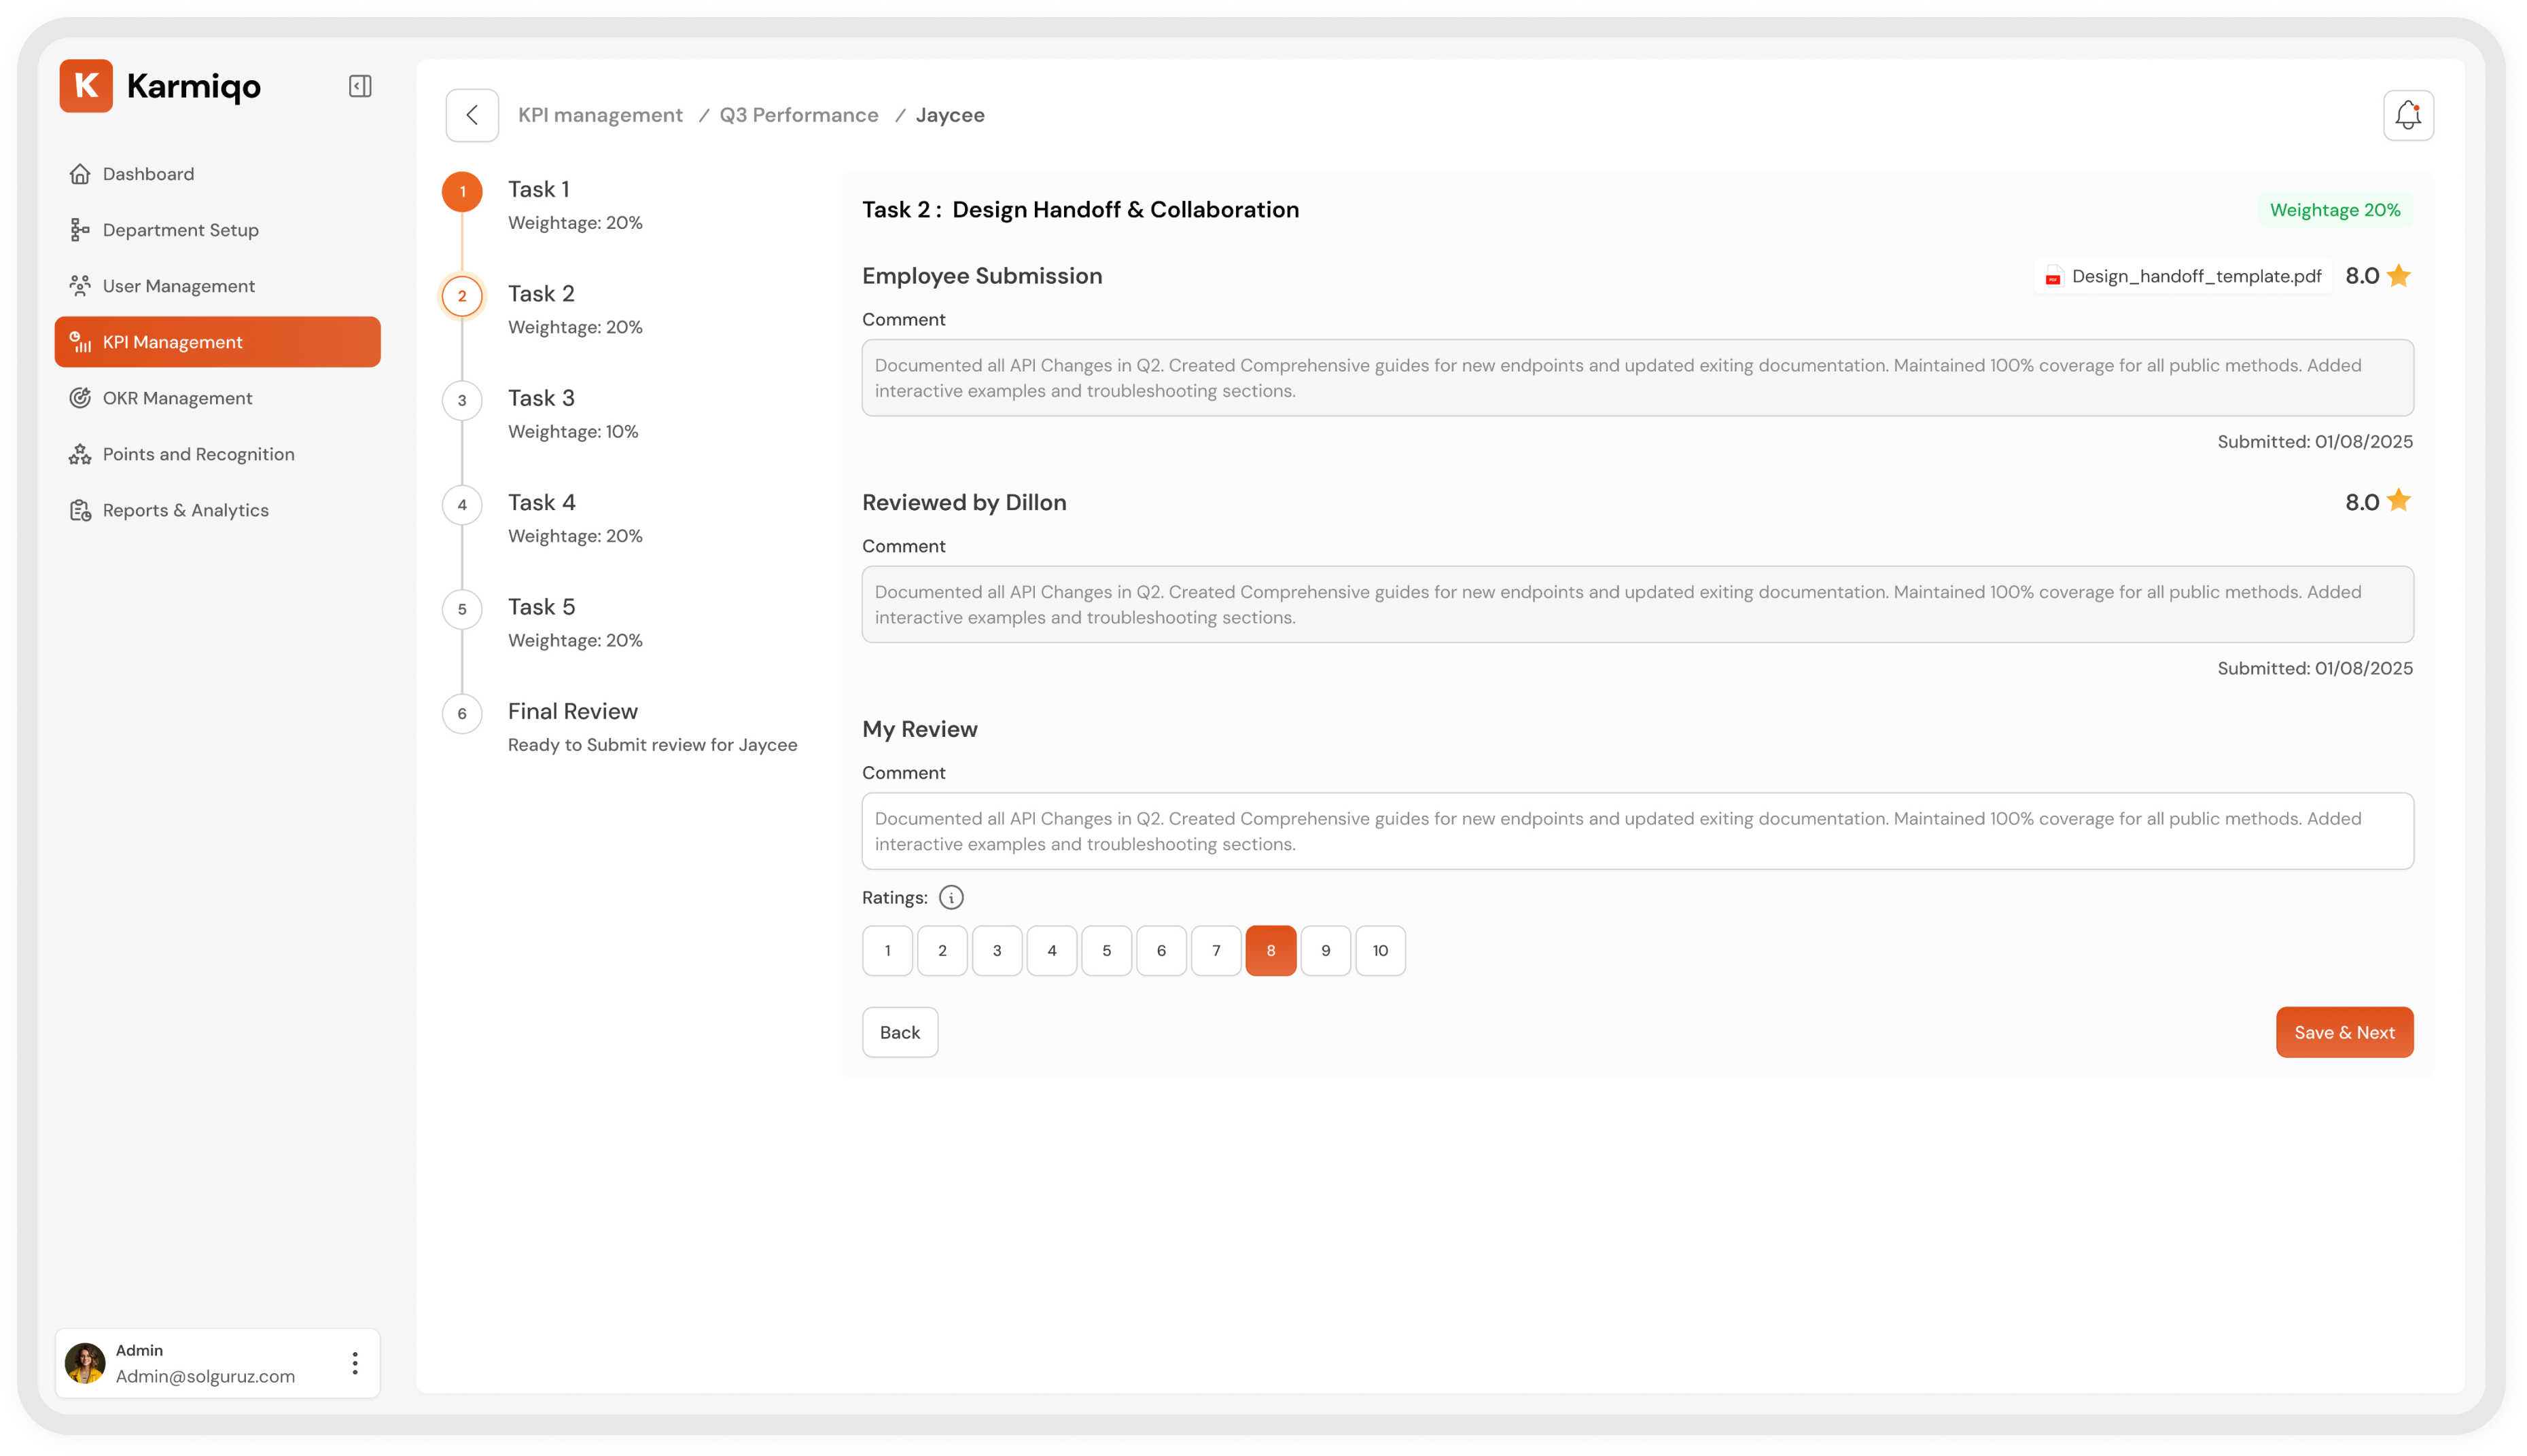Click KPI management breadcrumb link
The width and height of the screenshot is (2527, 1456).
[600, 115]
